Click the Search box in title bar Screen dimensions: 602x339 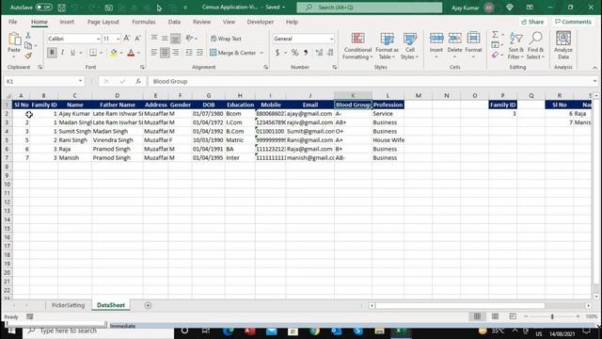(x=370, y=8)
